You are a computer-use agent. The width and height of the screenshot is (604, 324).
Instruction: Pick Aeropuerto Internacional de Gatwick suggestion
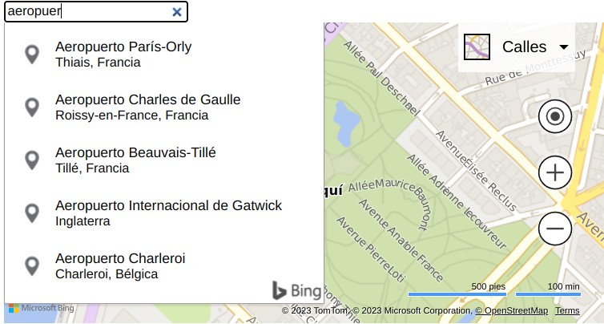pos(168,213)
